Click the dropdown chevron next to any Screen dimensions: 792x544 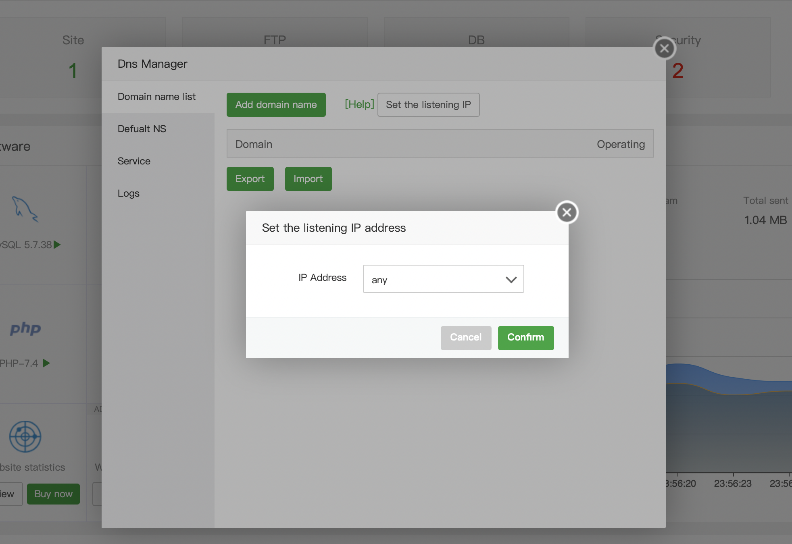click(x=511, y=280)
